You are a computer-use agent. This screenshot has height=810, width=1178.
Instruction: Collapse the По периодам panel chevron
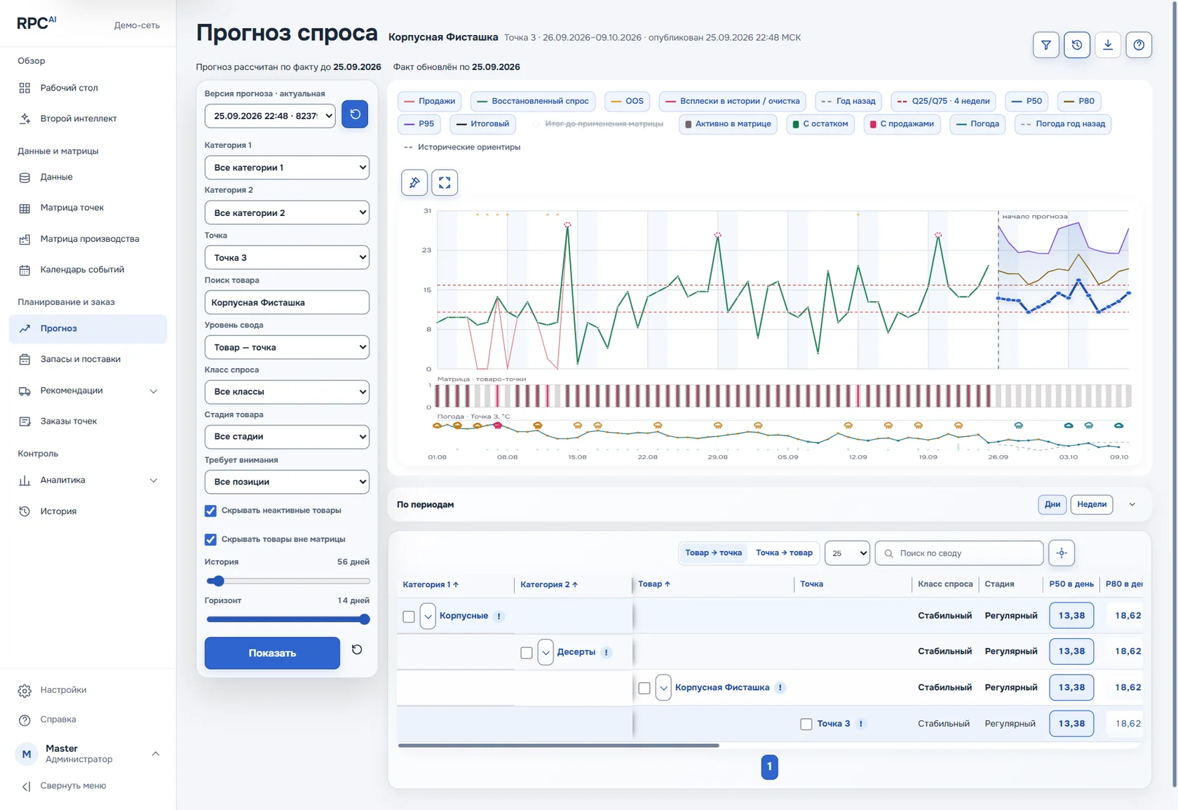tap(1132, 505)
